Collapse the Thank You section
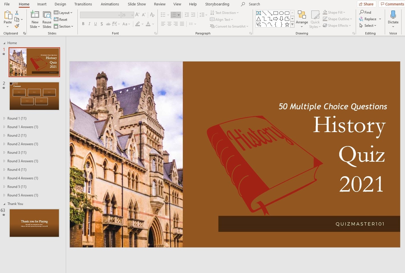Image resolution: width=405 pixels, height=273 pixels. click(4, 204)
